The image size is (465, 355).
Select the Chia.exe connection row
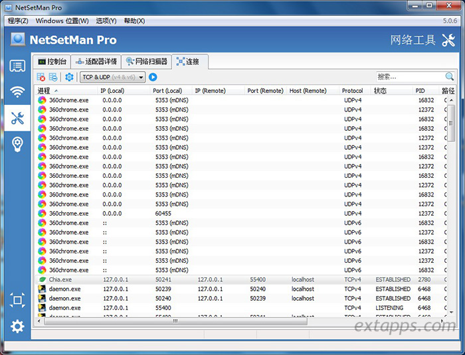[x=241, y=279]
